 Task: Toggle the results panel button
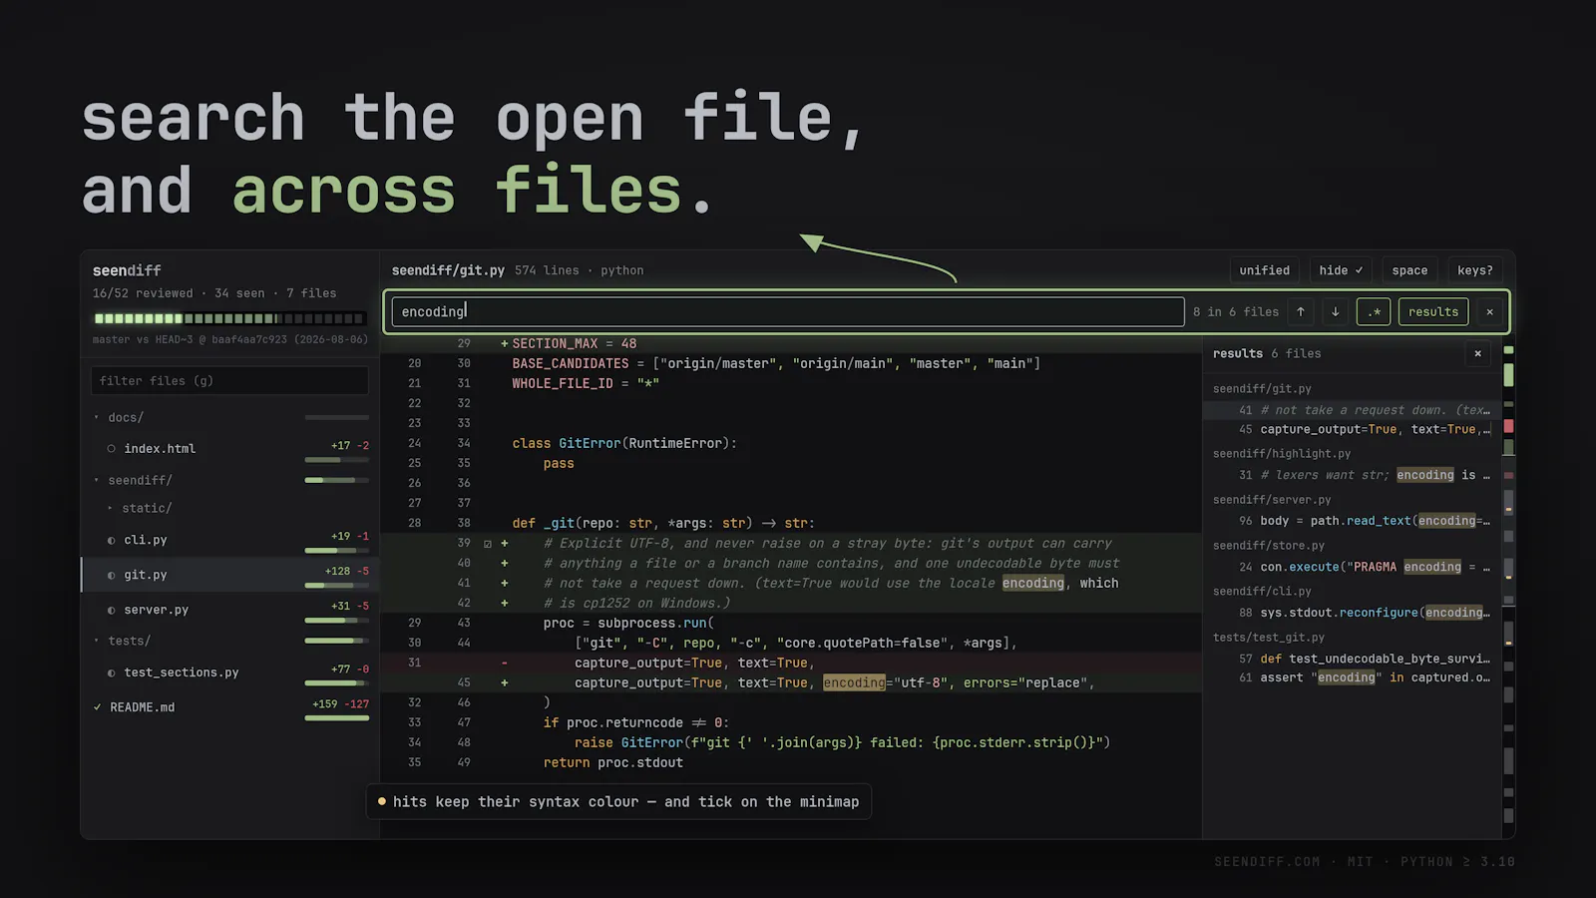pyautogui.click(x=1433, y=312)
